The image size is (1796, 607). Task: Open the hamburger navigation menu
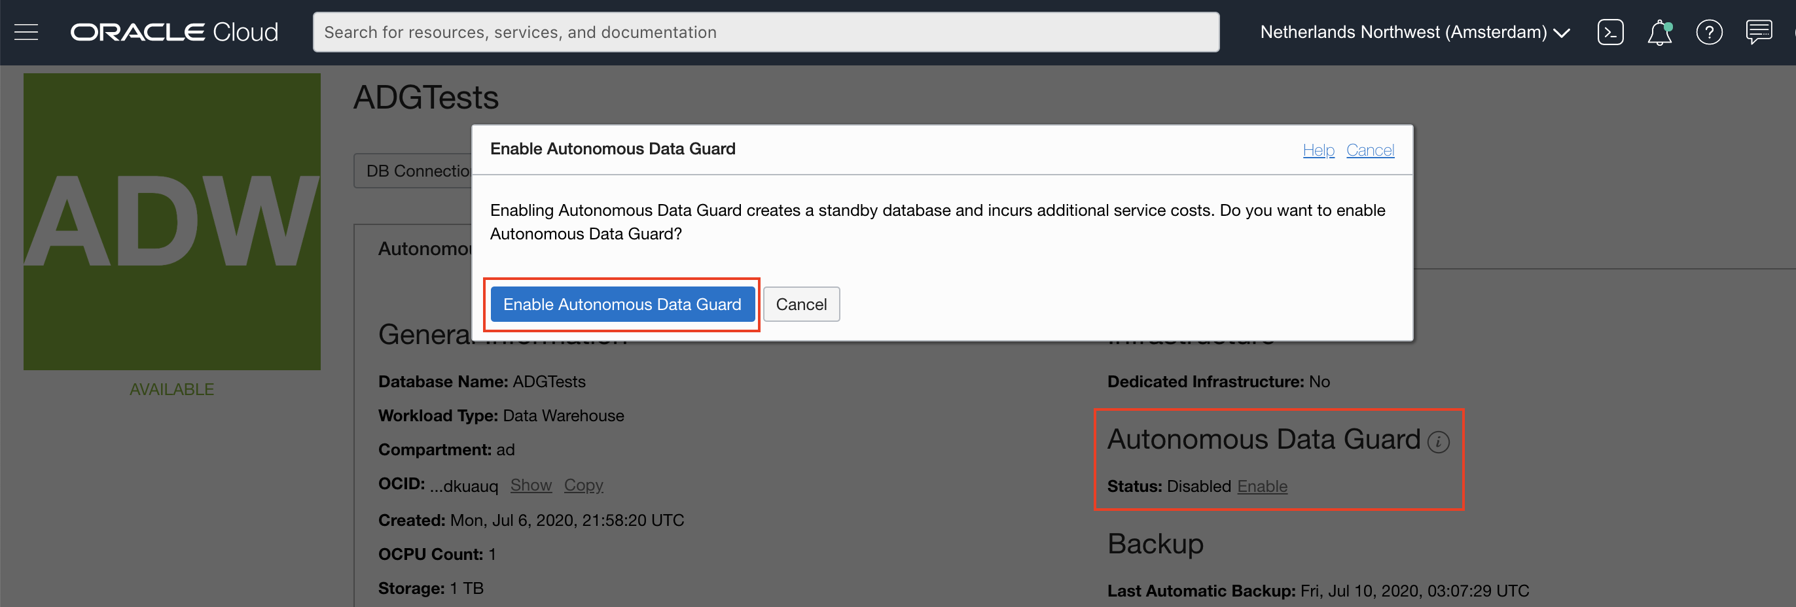tap(26, 32)
